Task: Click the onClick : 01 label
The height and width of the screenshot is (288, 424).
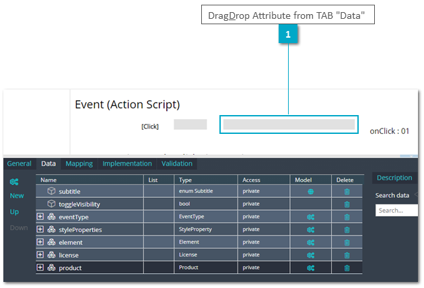Action: [389, 131]
